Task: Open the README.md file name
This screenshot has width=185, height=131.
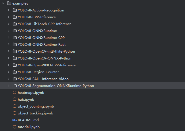Action: [x=28, y=120]
